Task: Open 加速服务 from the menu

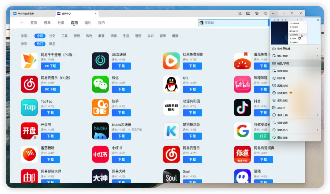Action: [x=295, y=93]
